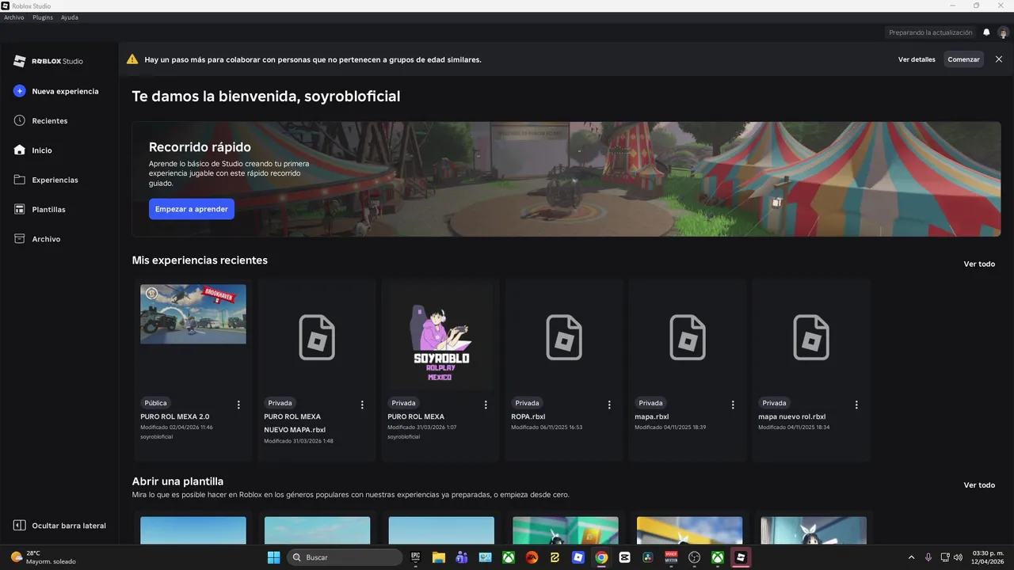Click the Nueva experiencia plus icon
1014x570 pixels.
[20, 91]
